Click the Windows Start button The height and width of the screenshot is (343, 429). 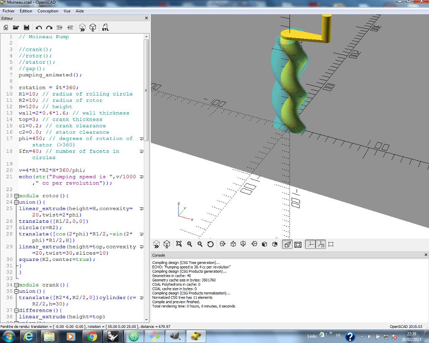tap(8, 336)
